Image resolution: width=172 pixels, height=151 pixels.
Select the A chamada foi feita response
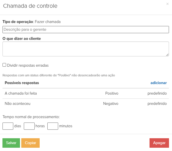[21, 93]
